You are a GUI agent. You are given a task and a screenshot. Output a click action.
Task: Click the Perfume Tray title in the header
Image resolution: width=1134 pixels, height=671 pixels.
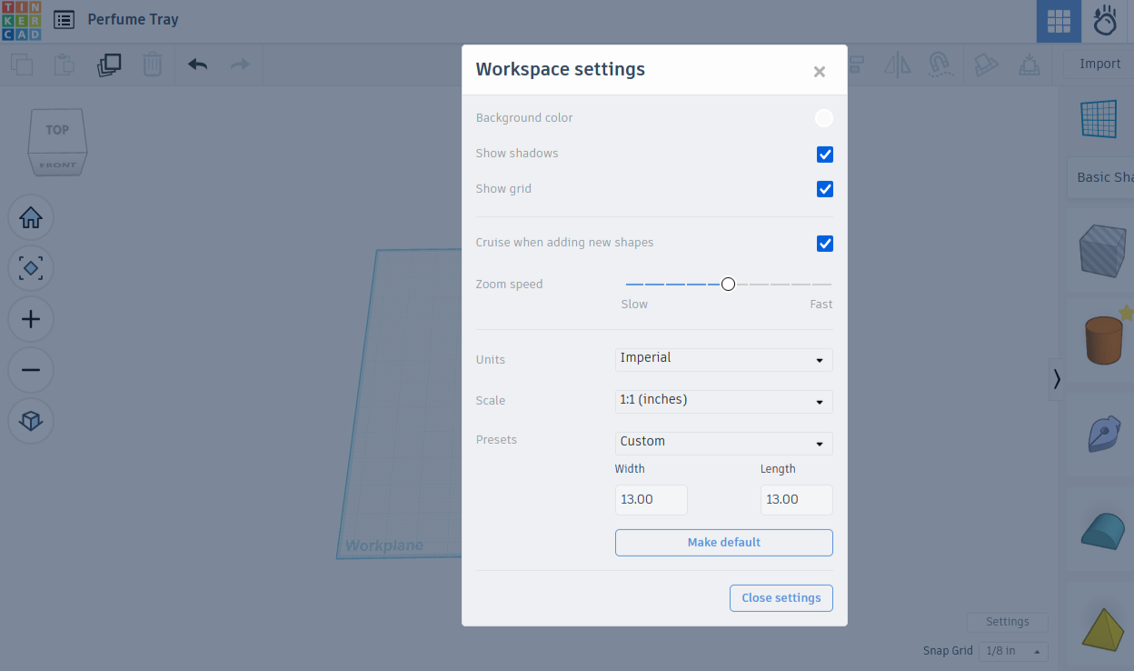tap(134, 19)
